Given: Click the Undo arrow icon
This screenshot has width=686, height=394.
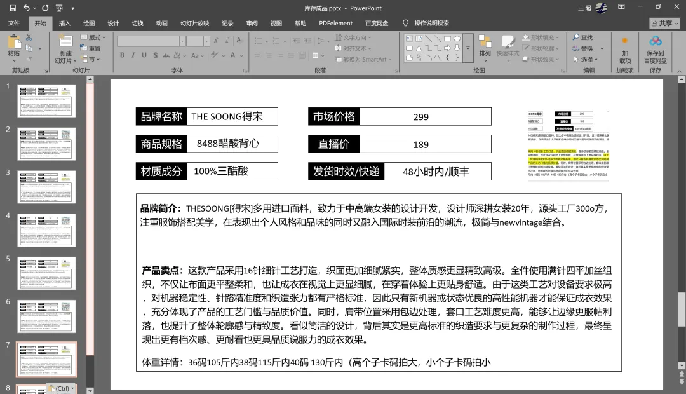Looking at the screenshot, I should coord(27,8).
